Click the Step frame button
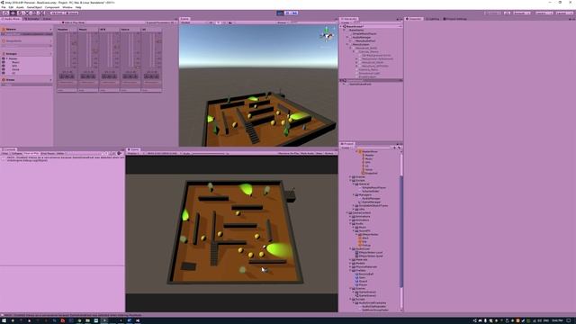Viewport: 576px width, 324px height. click(x=294, y=13)
